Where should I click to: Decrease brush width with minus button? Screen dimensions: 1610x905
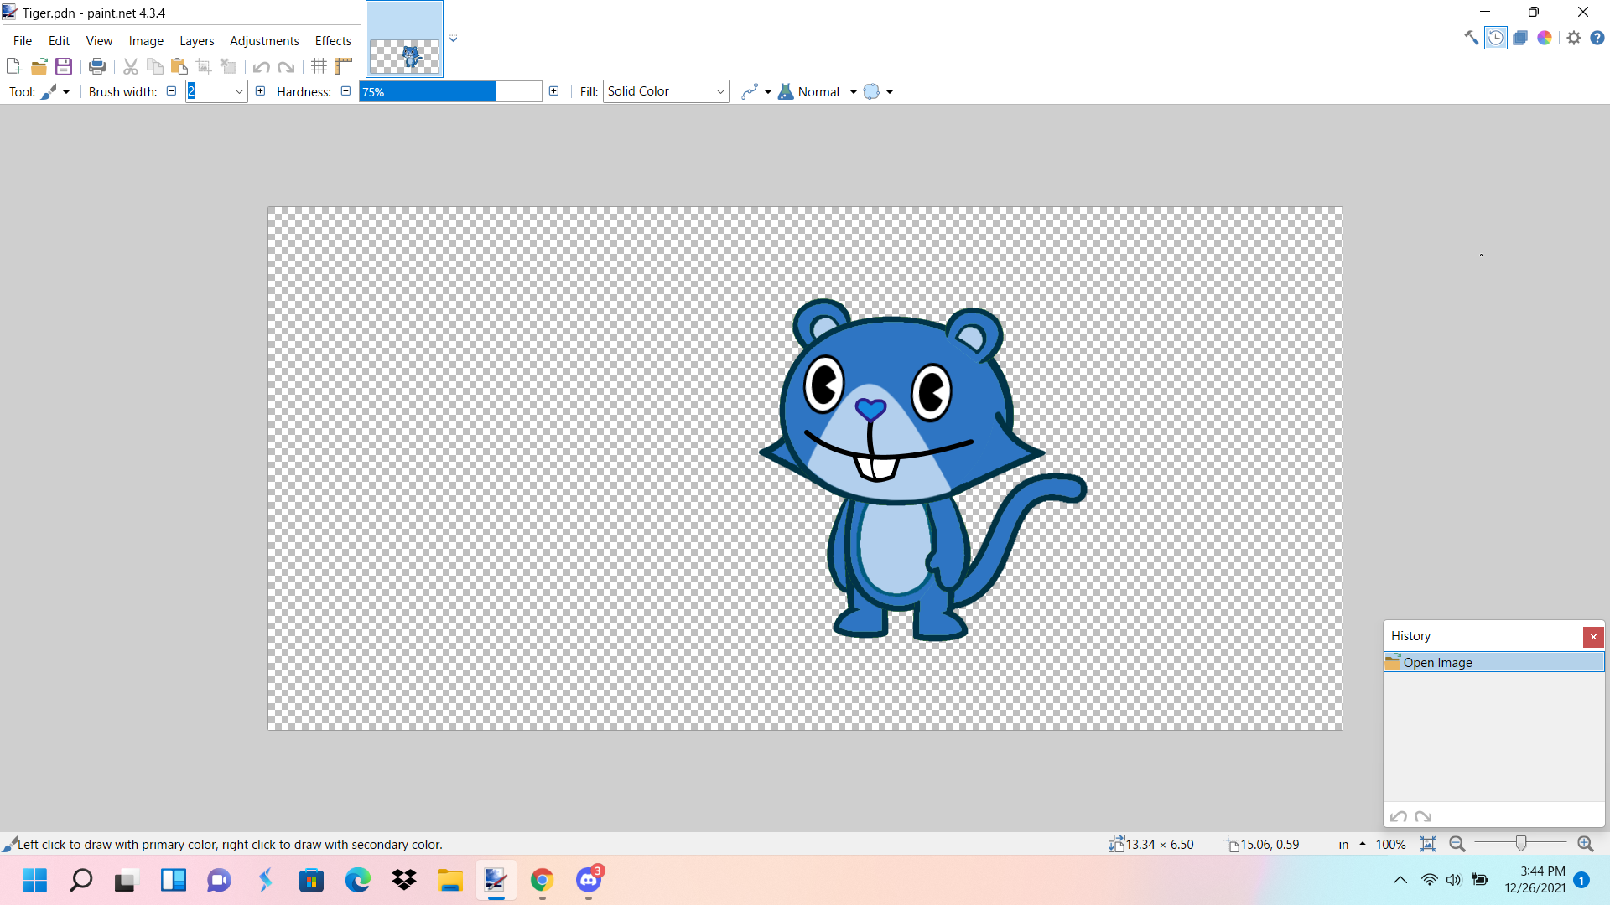171,91
